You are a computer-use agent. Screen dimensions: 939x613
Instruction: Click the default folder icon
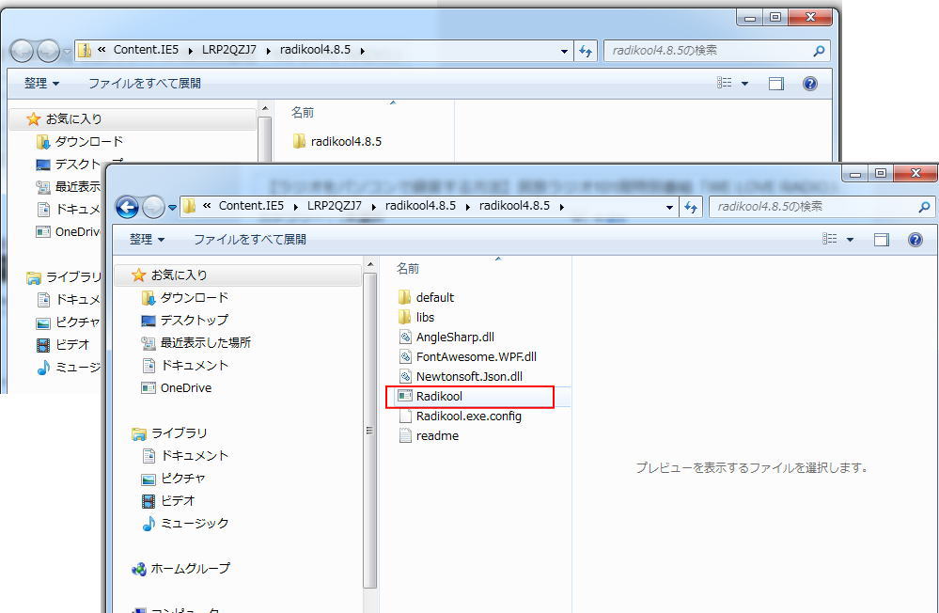[405, 297]
